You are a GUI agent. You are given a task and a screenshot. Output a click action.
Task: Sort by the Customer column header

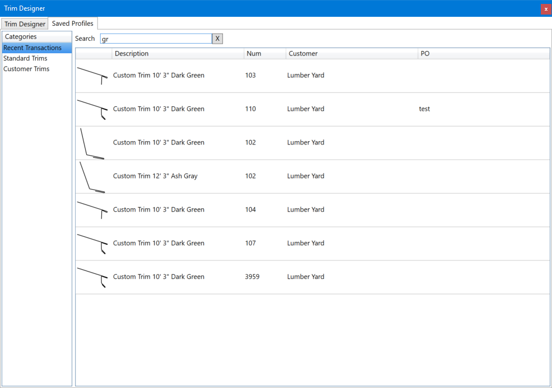(x=351, y=54)
